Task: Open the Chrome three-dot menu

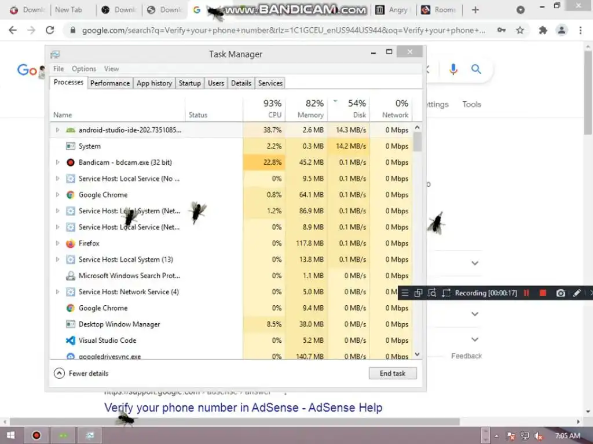Action: [580, 30]
